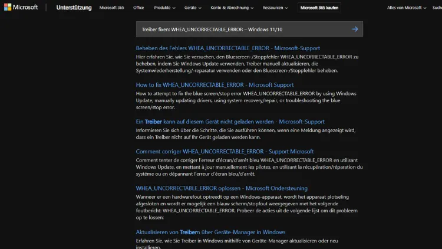Viewport: 442px width, 249px height.
Task: Open Comment corriger WHEA_UNCORRECTABLE_ERROR result
Action: (x=225, y=151)
